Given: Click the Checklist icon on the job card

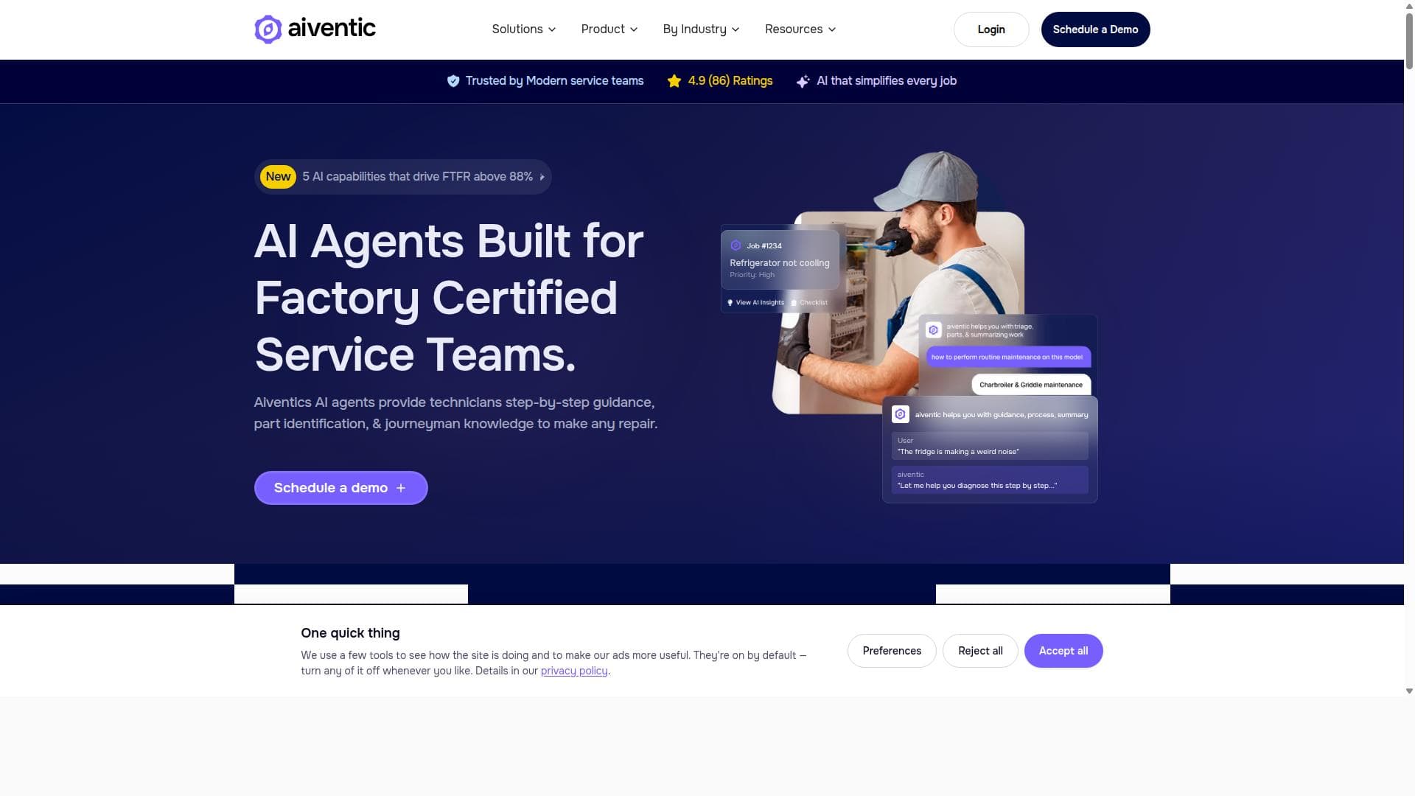Looking at the screenshot, I should pyautogui.click(x=794, y=303).
